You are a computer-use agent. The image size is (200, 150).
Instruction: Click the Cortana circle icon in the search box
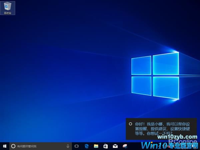click(13, 146)
